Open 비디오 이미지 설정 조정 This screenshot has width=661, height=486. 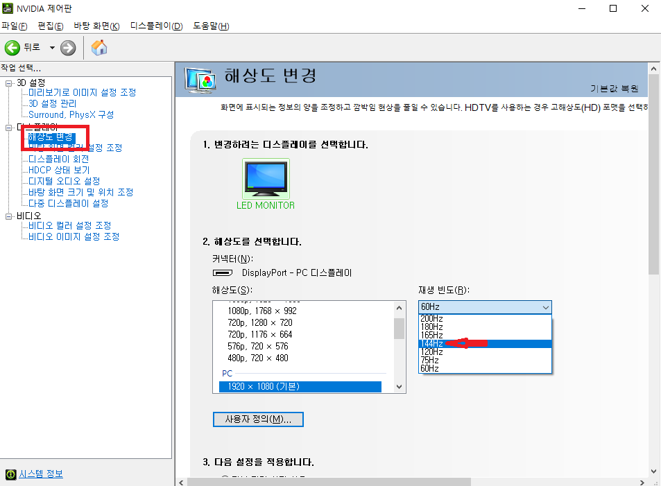tap(74, 236)
